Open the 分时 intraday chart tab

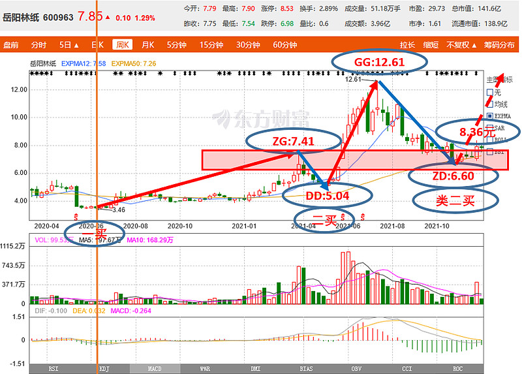click(x=38, y=44)
